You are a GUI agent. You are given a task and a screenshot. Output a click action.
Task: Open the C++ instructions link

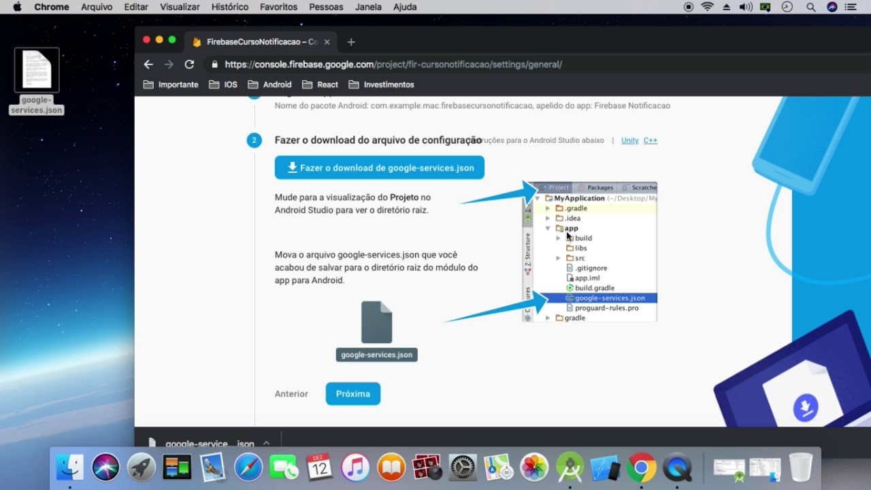click(x=651, y=140)
